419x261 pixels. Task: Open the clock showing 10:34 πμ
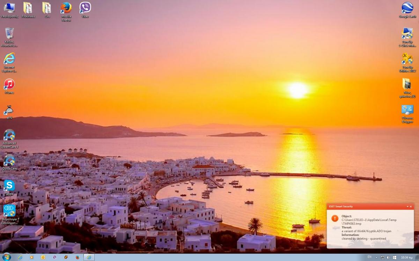[x=406, y=258]
